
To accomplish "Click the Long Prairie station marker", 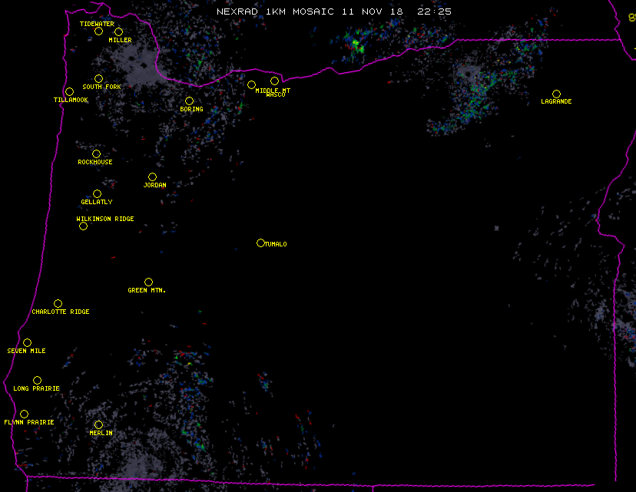I will [37, 380].
